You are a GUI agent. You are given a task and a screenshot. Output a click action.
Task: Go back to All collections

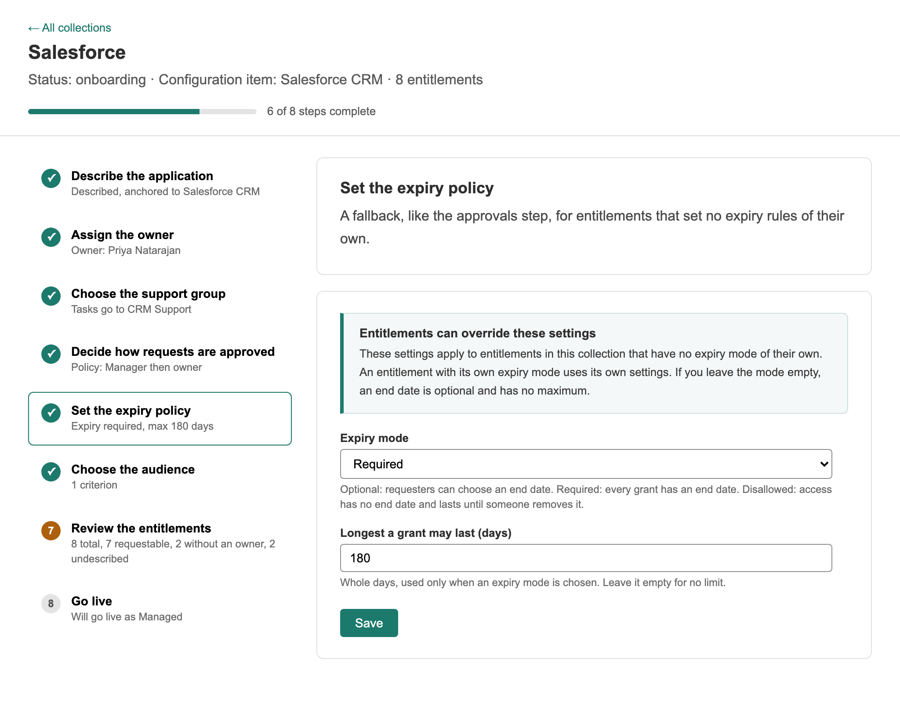(69, 28)
